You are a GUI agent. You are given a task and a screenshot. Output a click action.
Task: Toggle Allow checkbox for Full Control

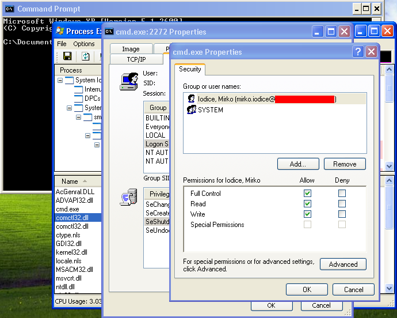point(307,194)
